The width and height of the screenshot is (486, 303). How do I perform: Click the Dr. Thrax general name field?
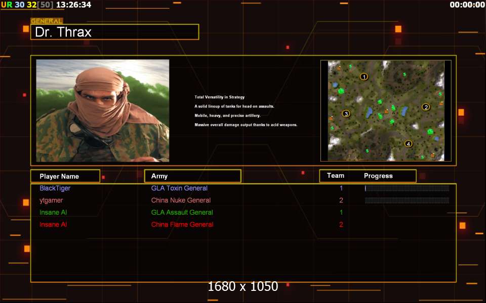[x=115, y=32]
